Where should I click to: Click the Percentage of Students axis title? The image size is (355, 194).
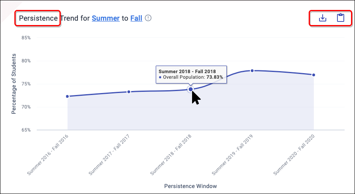pyautogui.click(x=14, y=83)
